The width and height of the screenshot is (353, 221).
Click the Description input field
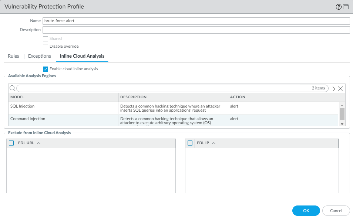(x=196, y=30)
